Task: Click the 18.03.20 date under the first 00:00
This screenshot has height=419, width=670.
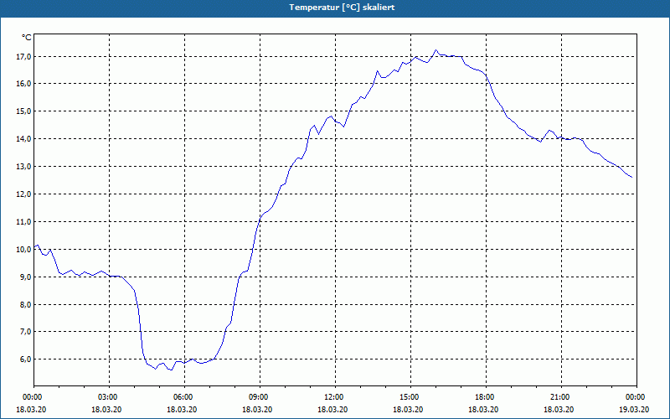Action: click(31, 409)
